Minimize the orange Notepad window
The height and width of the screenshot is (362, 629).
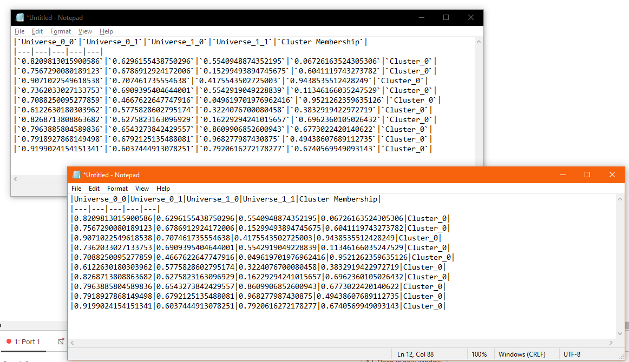pyautogui.click(x=563, y=175)
